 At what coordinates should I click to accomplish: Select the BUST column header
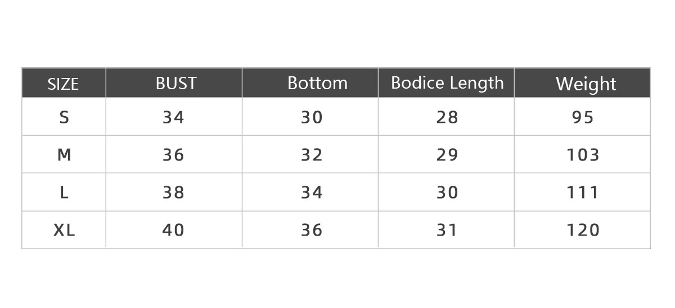pyautogui.click(x=176, y=84)
